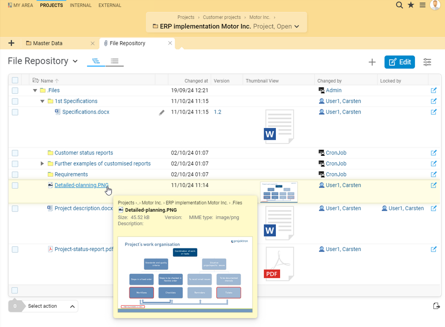Check the .Files row checkbox

click(15, 91)
